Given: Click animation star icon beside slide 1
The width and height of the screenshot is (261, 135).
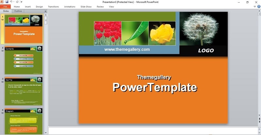Looking at the screenshot, I should 3,20.
